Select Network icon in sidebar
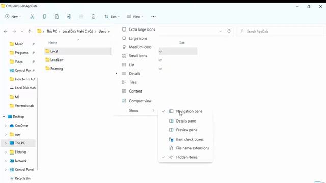 [12, 161]
